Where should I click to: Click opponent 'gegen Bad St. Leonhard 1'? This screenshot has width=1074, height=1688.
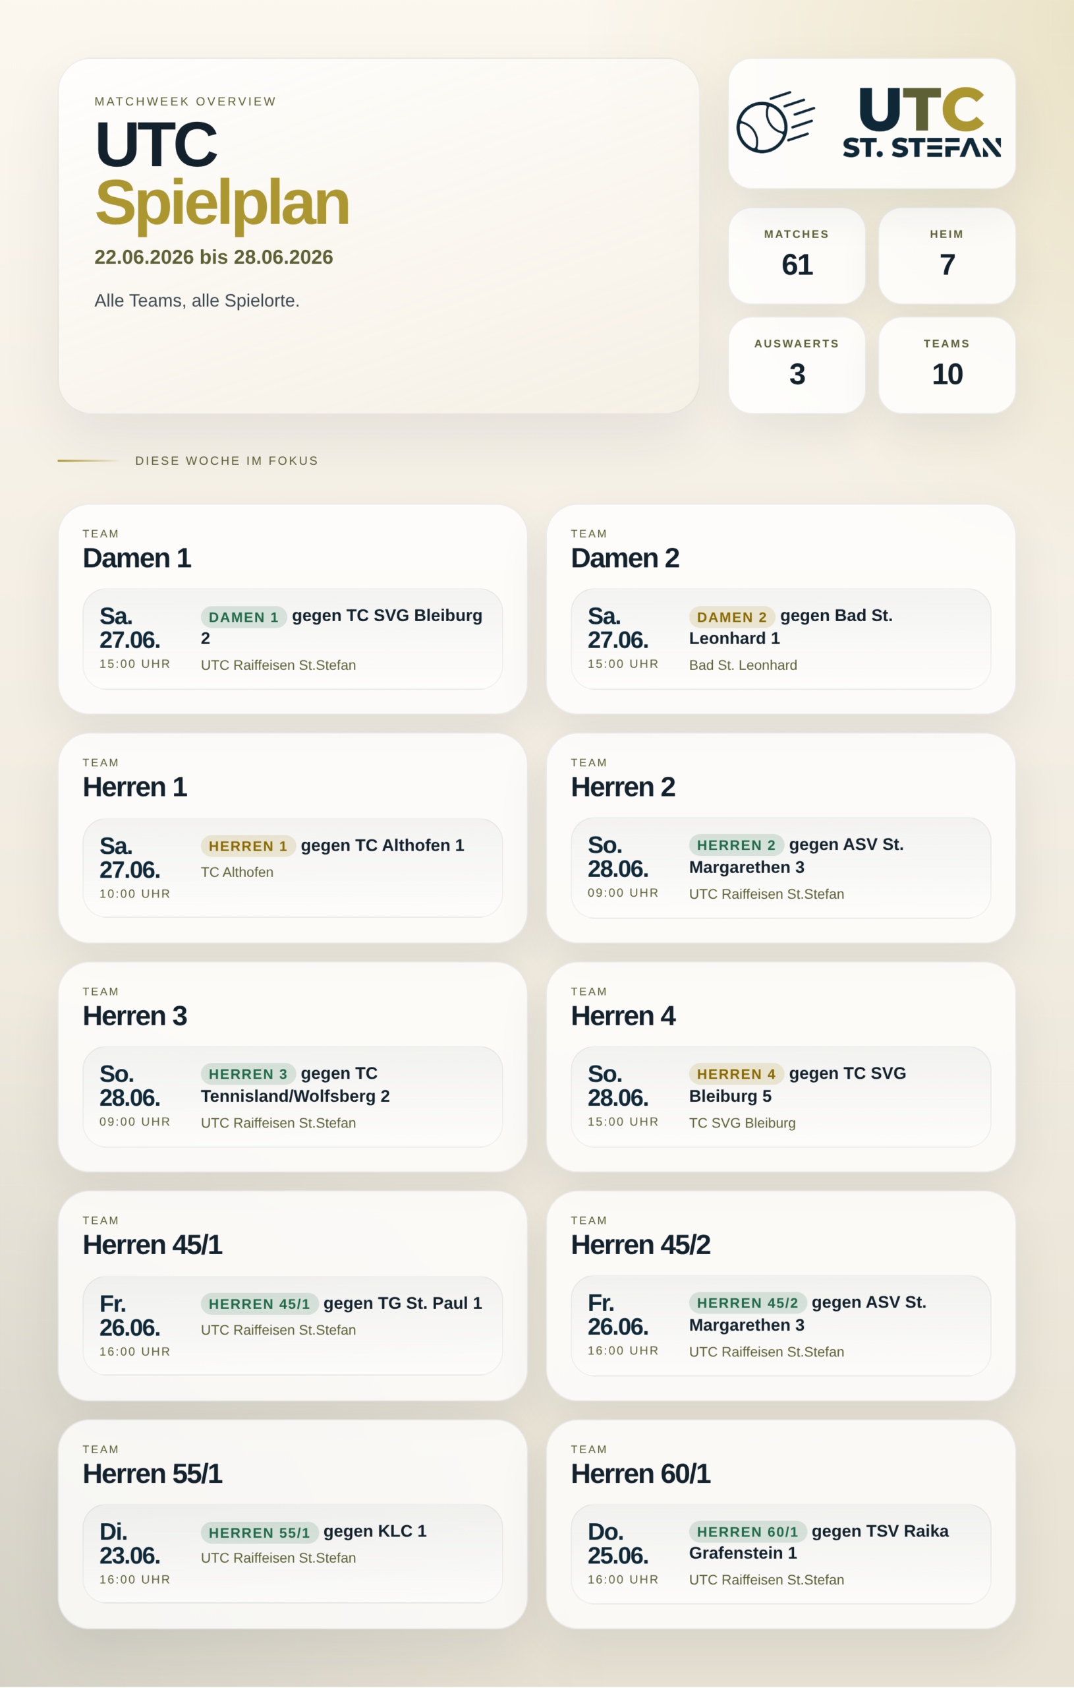click(x=791, y=626)
